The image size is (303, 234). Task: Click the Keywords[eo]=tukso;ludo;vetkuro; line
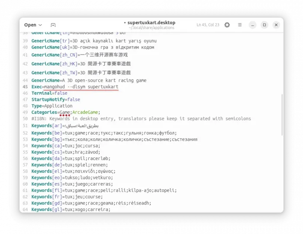pos(72,178)
